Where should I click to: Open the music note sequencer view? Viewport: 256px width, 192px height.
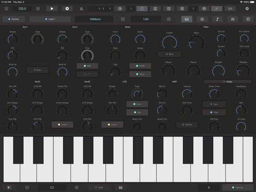(x=218, y=19)
